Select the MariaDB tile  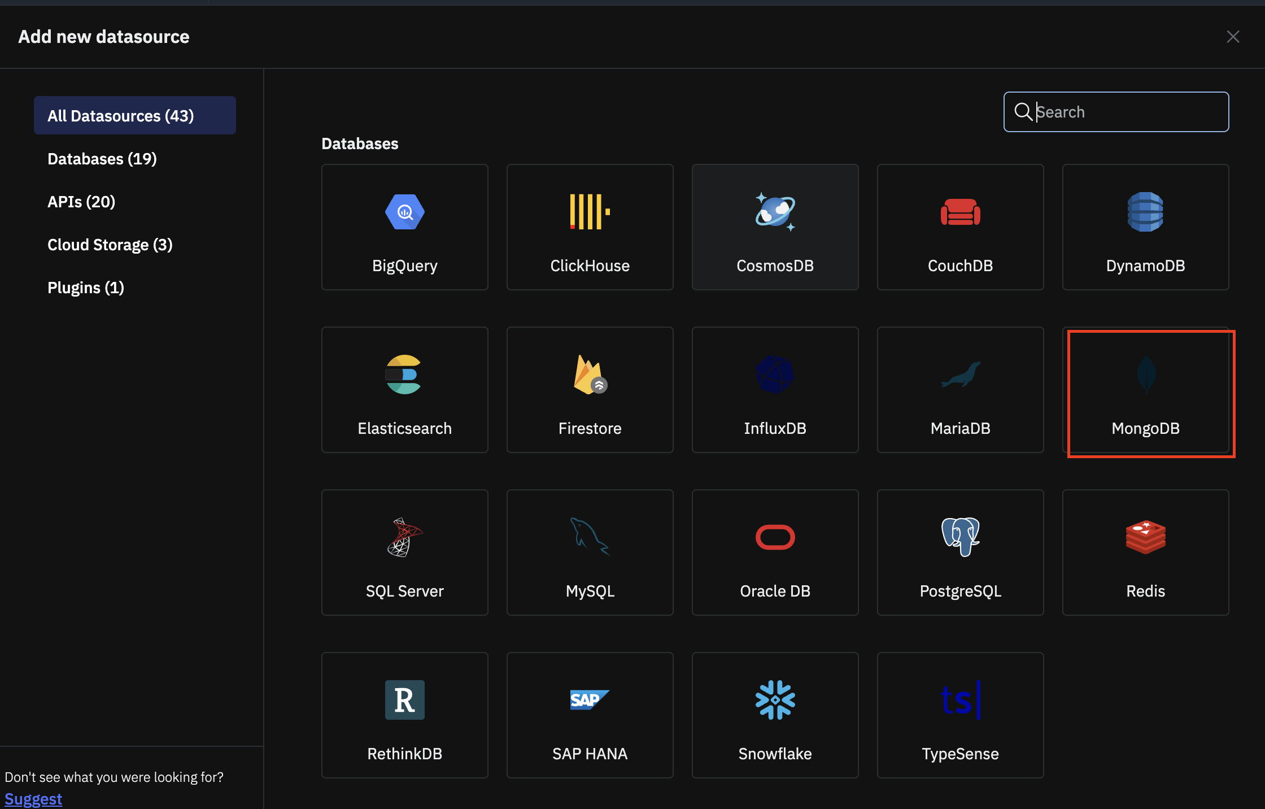[960, 390]
